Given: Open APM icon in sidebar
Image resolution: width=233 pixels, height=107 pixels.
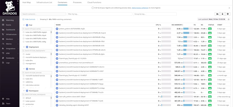Looking at the screenshot, I should (3, 53).
